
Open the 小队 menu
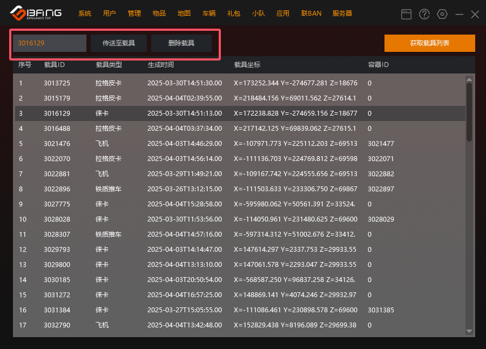click(258, 14)
